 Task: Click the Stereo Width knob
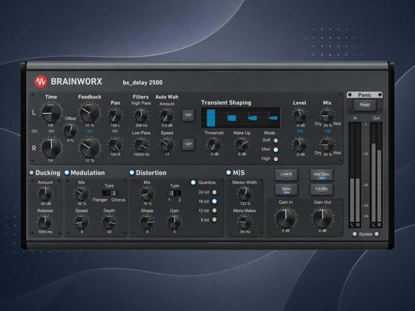point(245,194)
